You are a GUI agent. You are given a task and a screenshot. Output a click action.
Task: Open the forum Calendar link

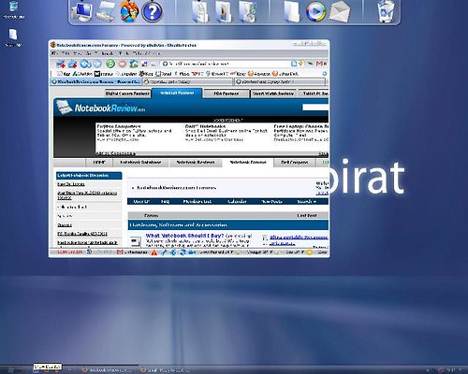237,202
